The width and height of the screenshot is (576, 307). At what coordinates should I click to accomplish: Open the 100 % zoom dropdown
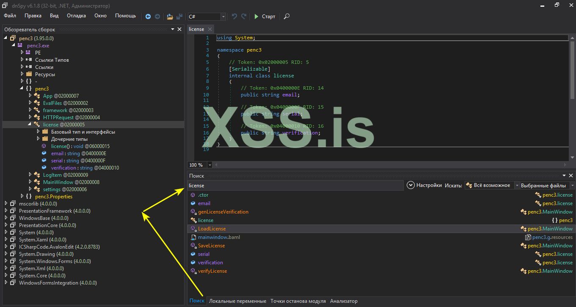point(209,165)
